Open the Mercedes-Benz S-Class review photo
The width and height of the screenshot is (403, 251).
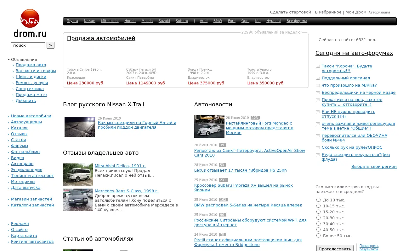(x=78, y=200)
